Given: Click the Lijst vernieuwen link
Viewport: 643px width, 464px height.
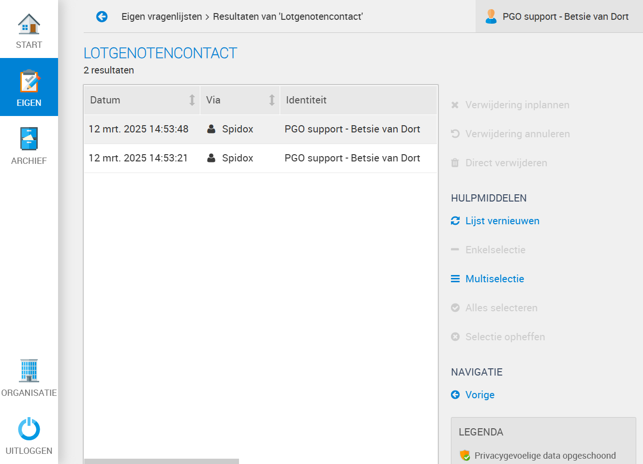Looking at the screenshot, I should click(x=502, y=221).
